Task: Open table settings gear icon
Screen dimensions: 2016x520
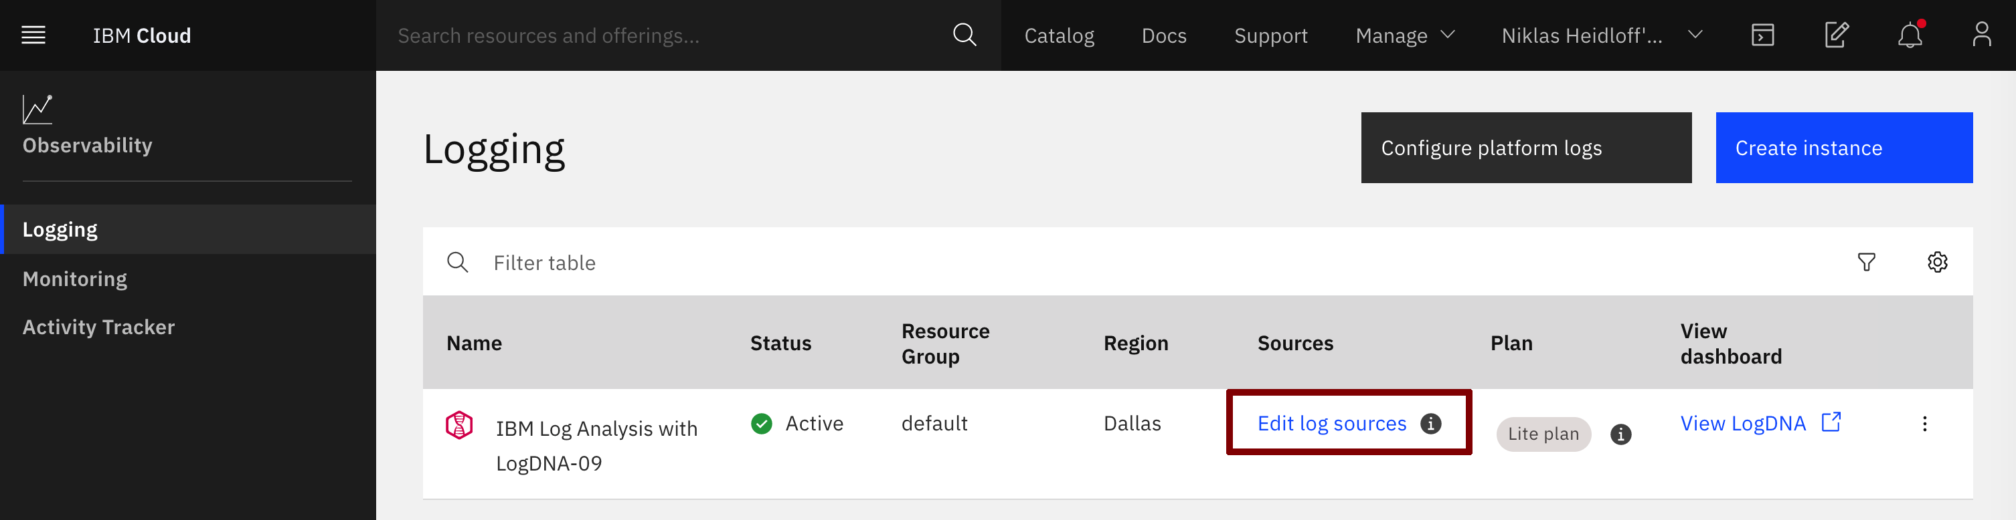Action: 1937,262
